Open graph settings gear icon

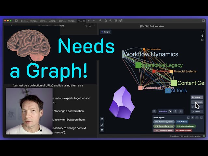[x=102, y=130]
